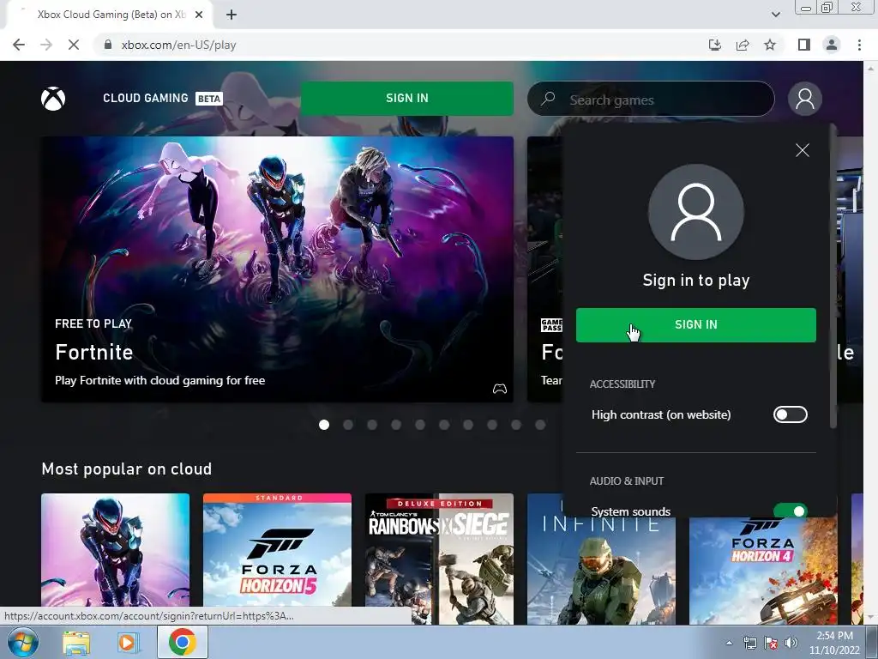Click the Xbox logo icon
The width and height of the screenshot is (878, 659).
53,100
